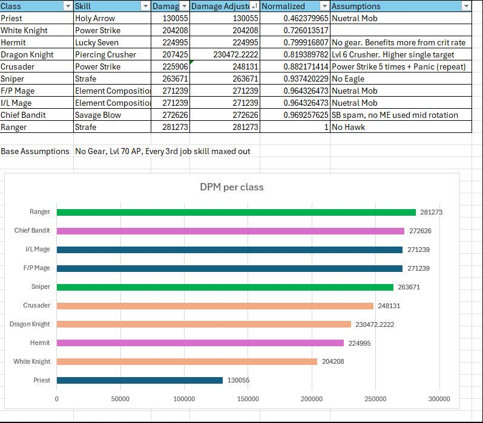Click the Class column header cell
The image size is (483, 423).
click(x=37, y=6)
